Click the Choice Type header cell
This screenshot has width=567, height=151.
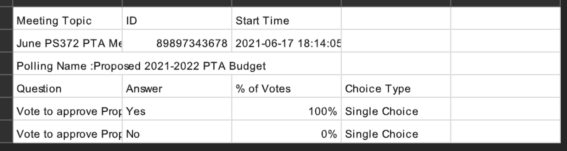pyautogui.click(x=395, y=89)
